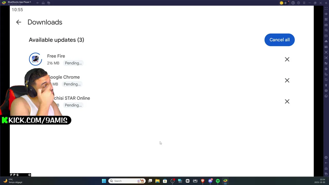Screen dimensions: 329x185
Task: Click the sidebar shake icon
Action: (x=326, y=80)
